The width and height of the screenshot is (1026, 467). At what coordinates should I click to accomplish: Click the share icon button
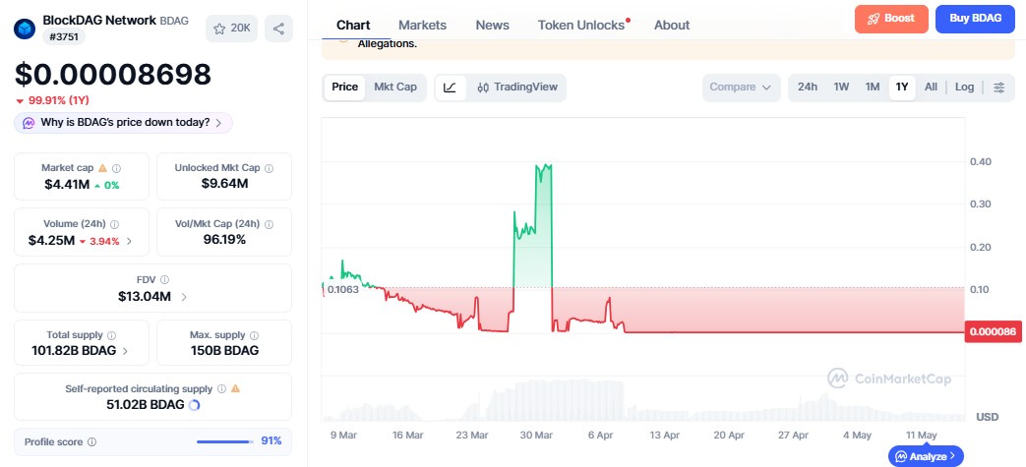(278, 29)
